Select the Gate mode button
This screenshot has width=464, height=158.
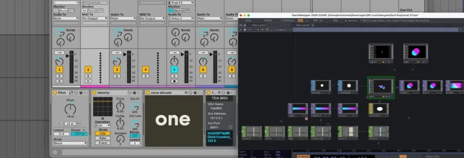(103, 138)
